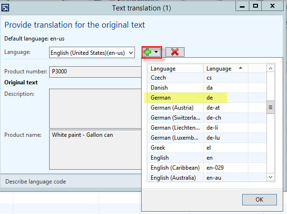Choose German (Switzerland) de-ch entry

coord(174,118)
